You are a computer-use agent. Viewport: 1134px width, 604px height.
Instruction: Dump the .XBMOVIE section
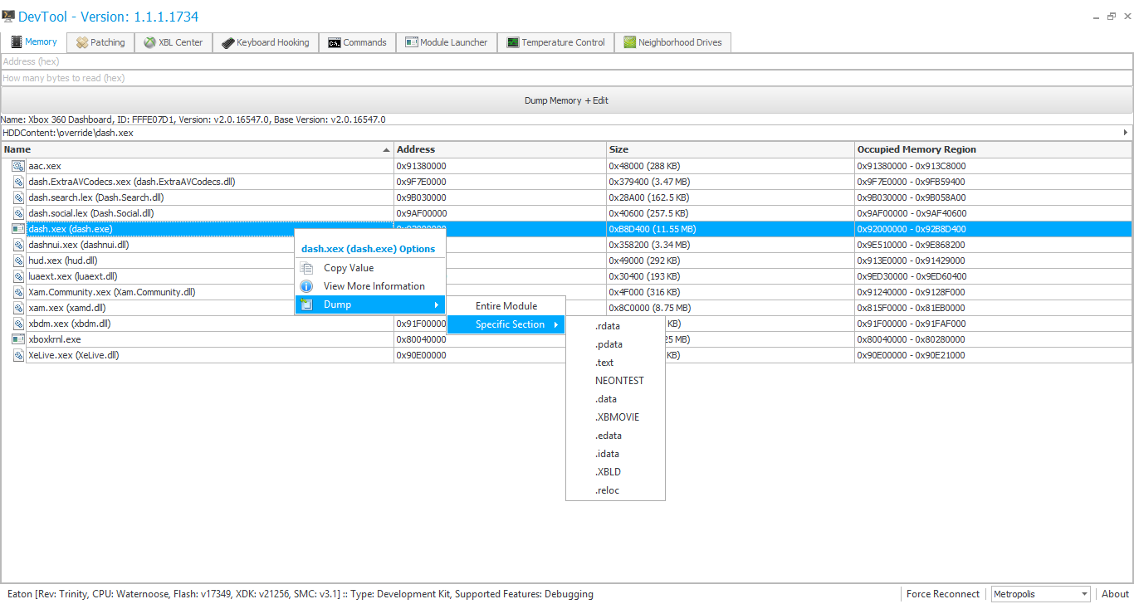(615, 417)
